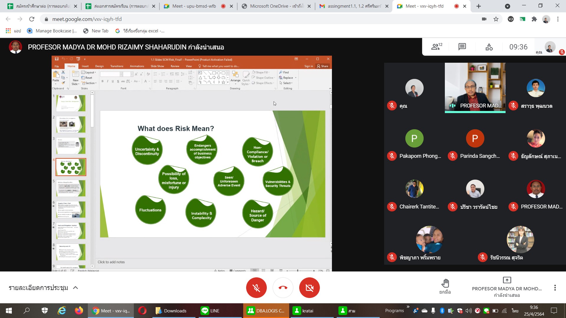Screen dimensions: 566x318
Task: Open more options three-dot menu
Action: pyautogui.click(x=555, y=288)
